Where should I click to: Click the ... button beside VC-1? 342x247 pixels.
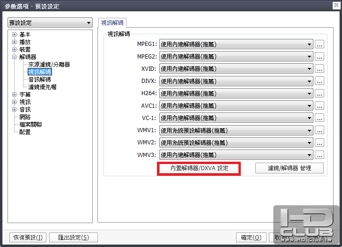point(320,118)
